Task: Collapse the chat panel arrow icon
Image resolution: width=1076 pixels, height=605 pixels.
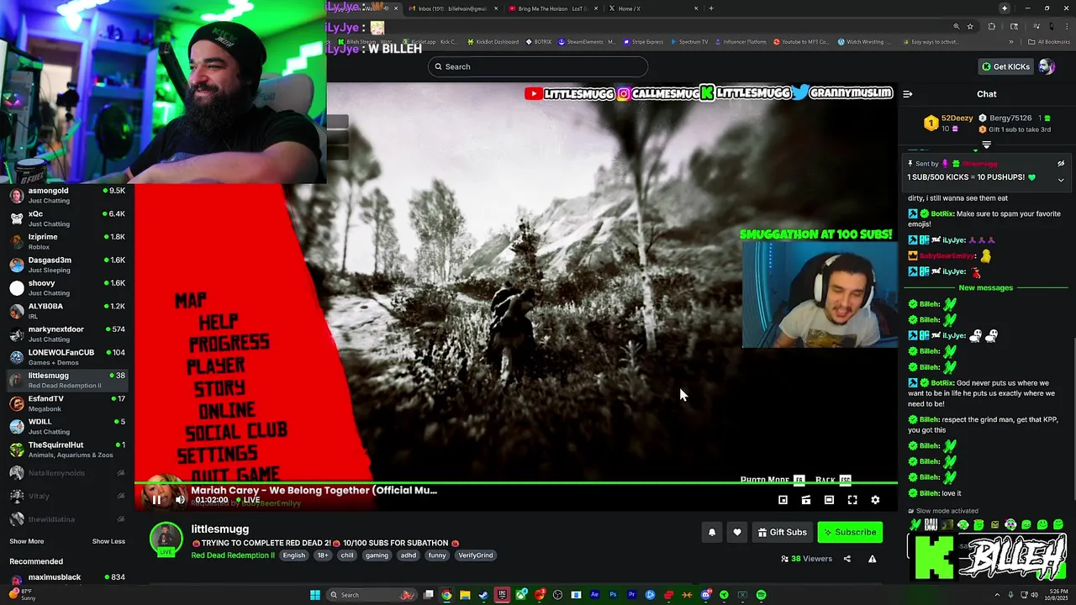Action: pos(907,94)
